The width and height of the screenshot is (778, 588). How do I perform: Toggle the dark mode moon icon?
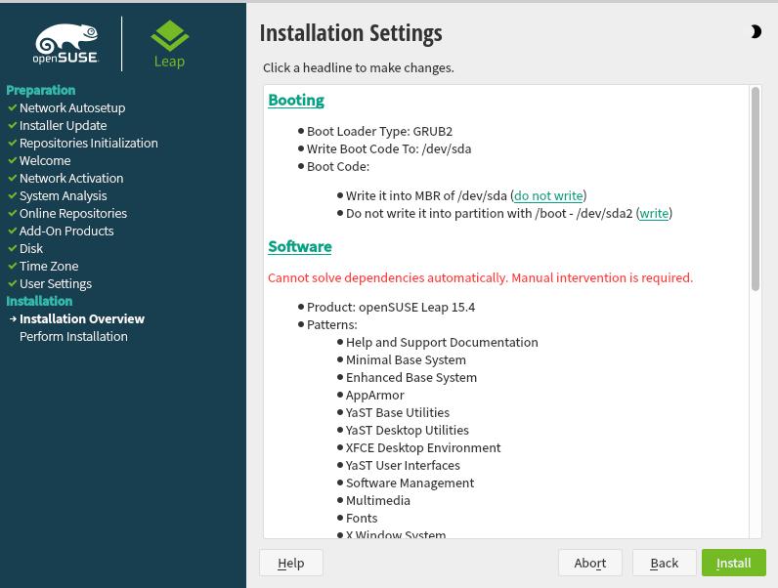pyautogui.click(x=756, y=32)
